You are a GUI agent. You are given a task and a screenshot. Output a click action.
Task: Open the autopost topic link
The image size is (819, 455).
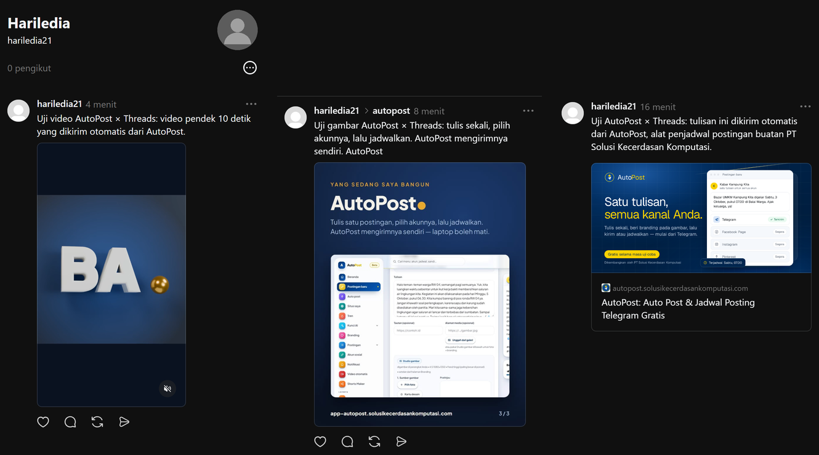tap(391, 111)
